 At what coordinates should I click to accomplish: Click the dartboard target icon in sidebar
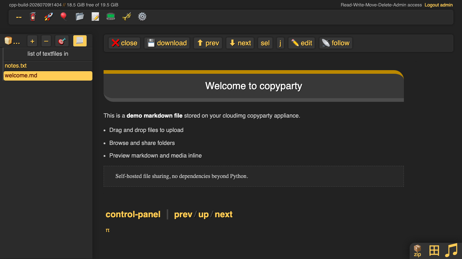(62, 41)
